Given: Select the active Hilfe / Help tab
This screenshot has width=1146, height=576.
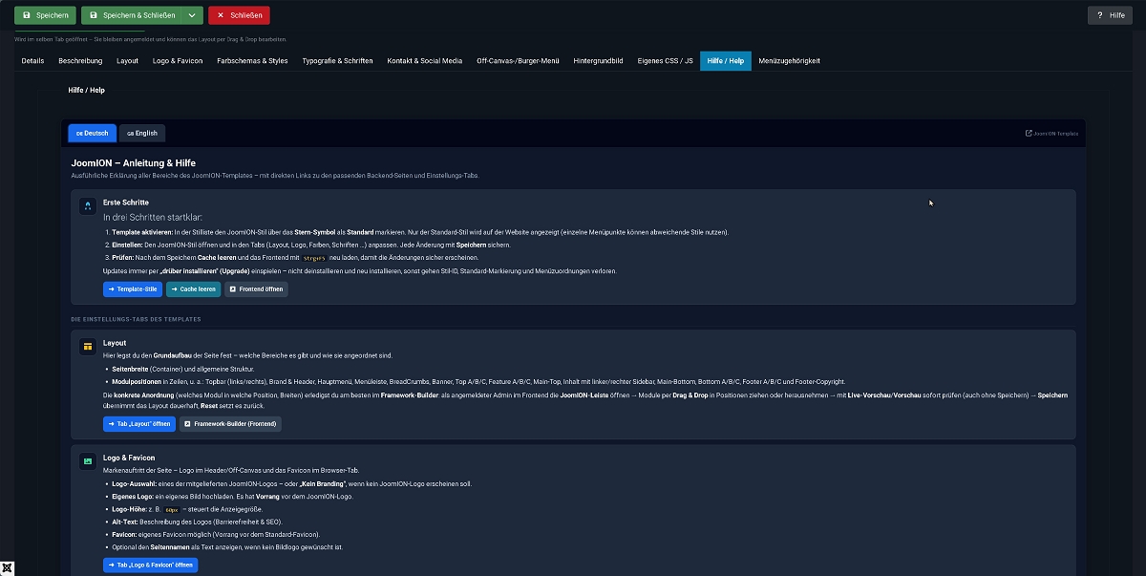Looking at the screenshot, I should point(725,60).
